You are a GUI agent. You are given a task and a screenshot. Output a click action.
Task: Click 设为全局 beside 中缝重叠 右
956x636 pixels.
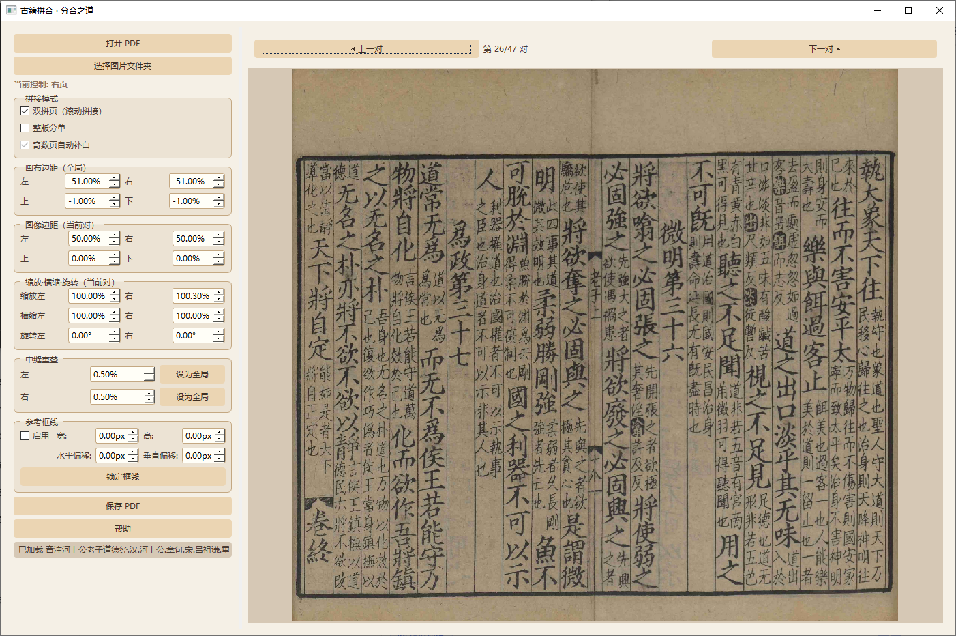coord(192,396)
